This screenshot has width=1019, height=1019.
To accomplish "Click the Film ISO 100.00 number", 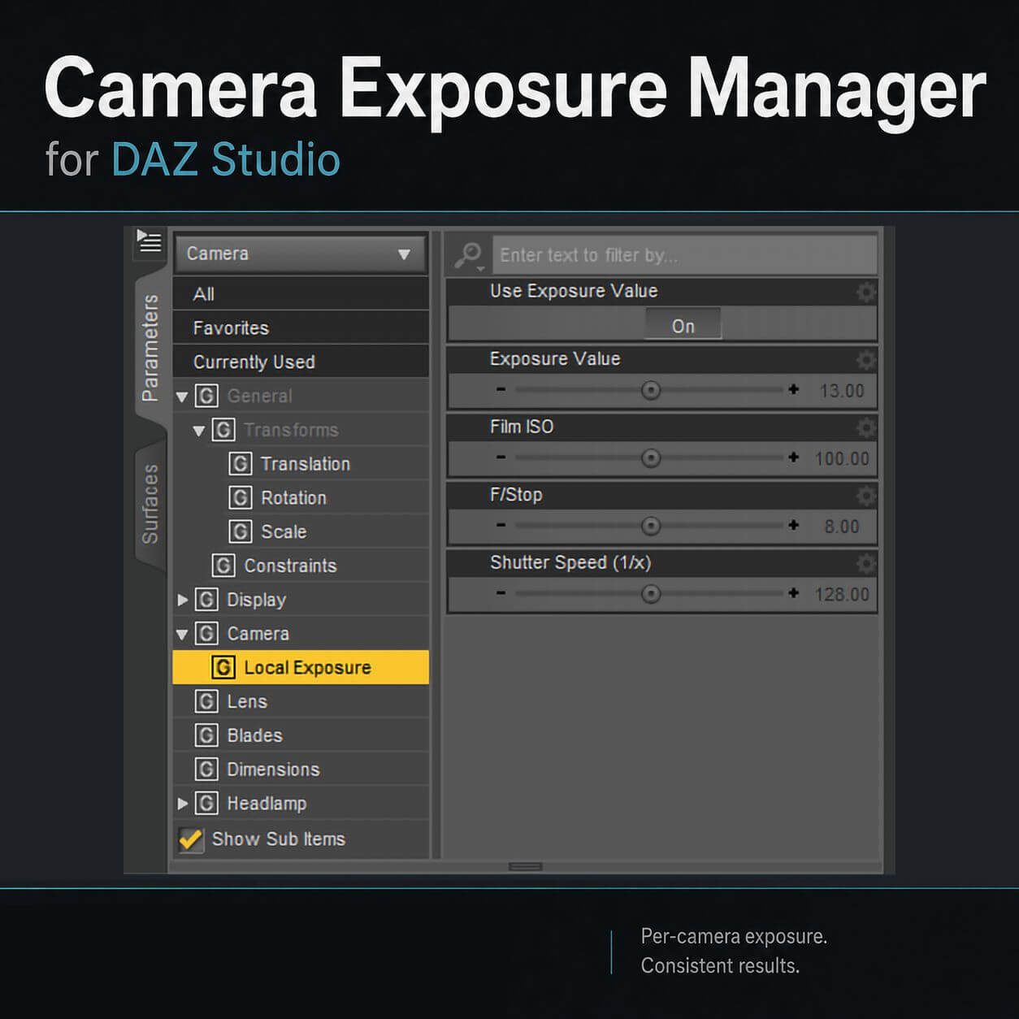I will click(x=842, y=458).
